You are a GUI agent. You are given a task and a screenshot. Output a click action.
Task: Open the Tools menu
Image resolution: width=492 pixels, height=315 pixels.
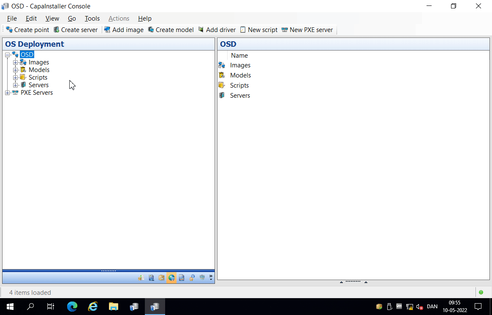click(x=92, y=19)
